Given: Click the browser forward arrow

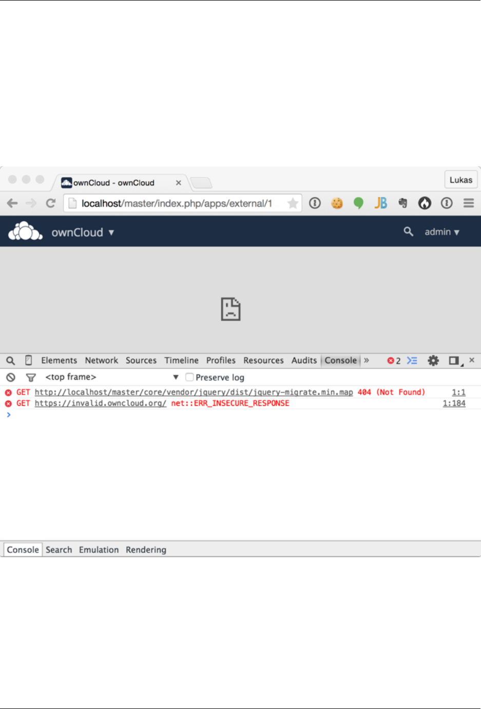Looking at the screenshot, I should point(31,203).
